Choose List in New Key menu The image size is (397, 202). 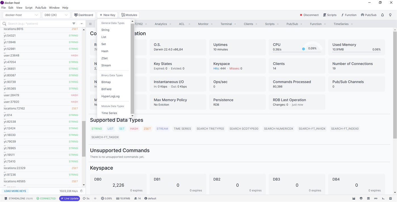pyautogui.click(x=104, y=37)
